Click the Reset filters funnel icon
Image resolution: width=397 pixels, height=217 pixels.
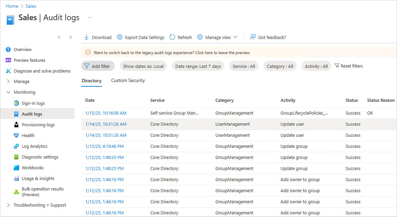337,66
